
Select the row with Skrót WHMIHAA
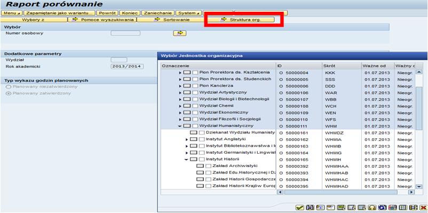click(x=288, y=166)
